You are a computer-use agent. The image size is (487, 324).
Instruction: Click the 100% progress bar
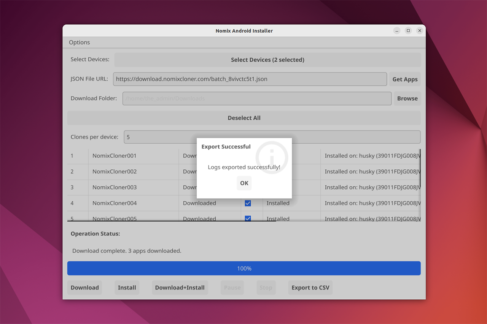point(244,268)
